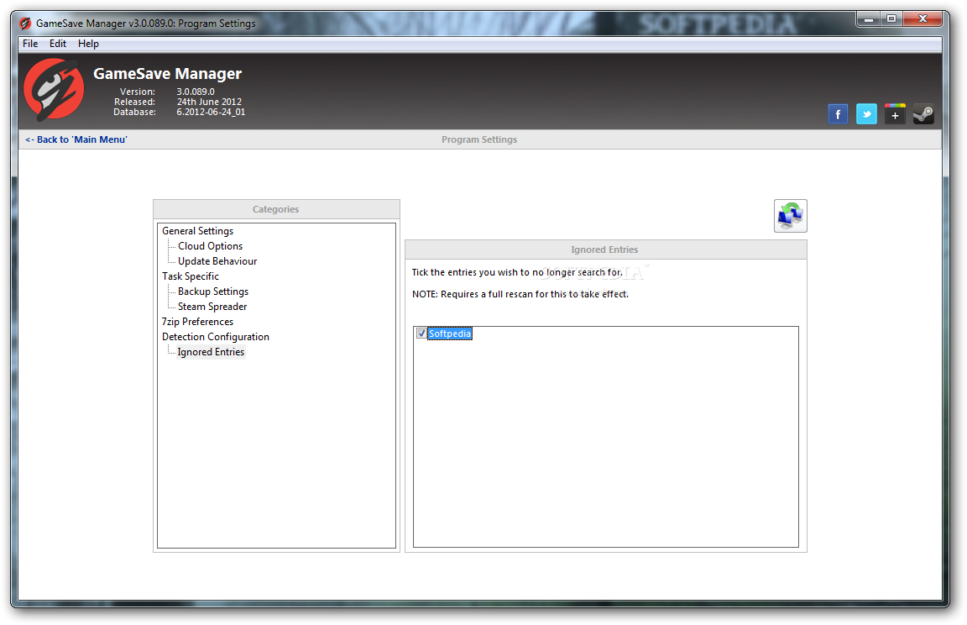Click the version number 3.0.089.0

[x=196, y=92]
